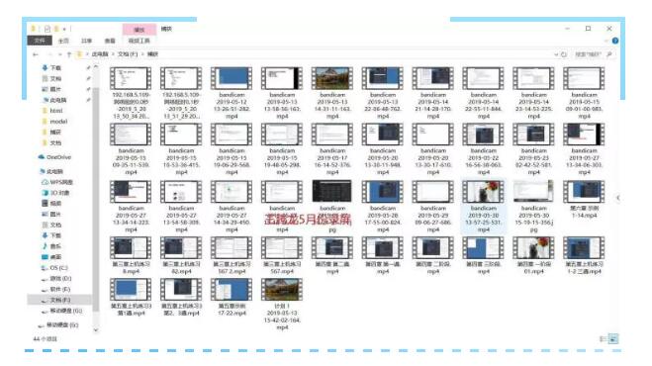Click in the search box field
The width and height of the screenshot is (652, 366).
(x=588, y=54)
